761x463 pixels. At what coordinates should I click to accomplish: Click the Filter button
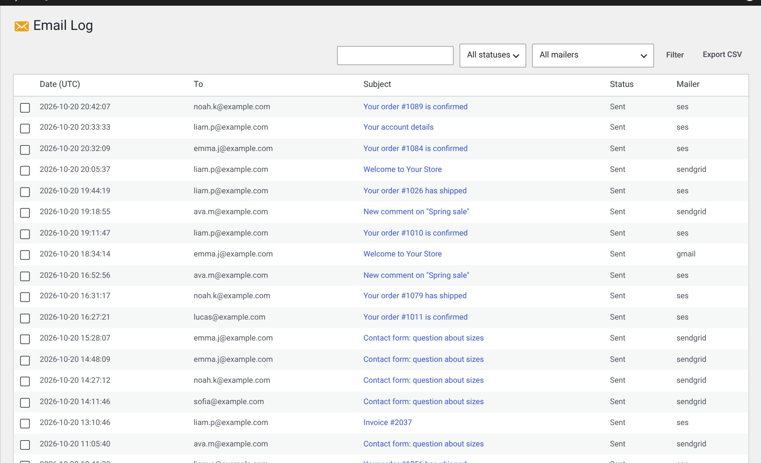pyautogui.click(x=675, y=55)
